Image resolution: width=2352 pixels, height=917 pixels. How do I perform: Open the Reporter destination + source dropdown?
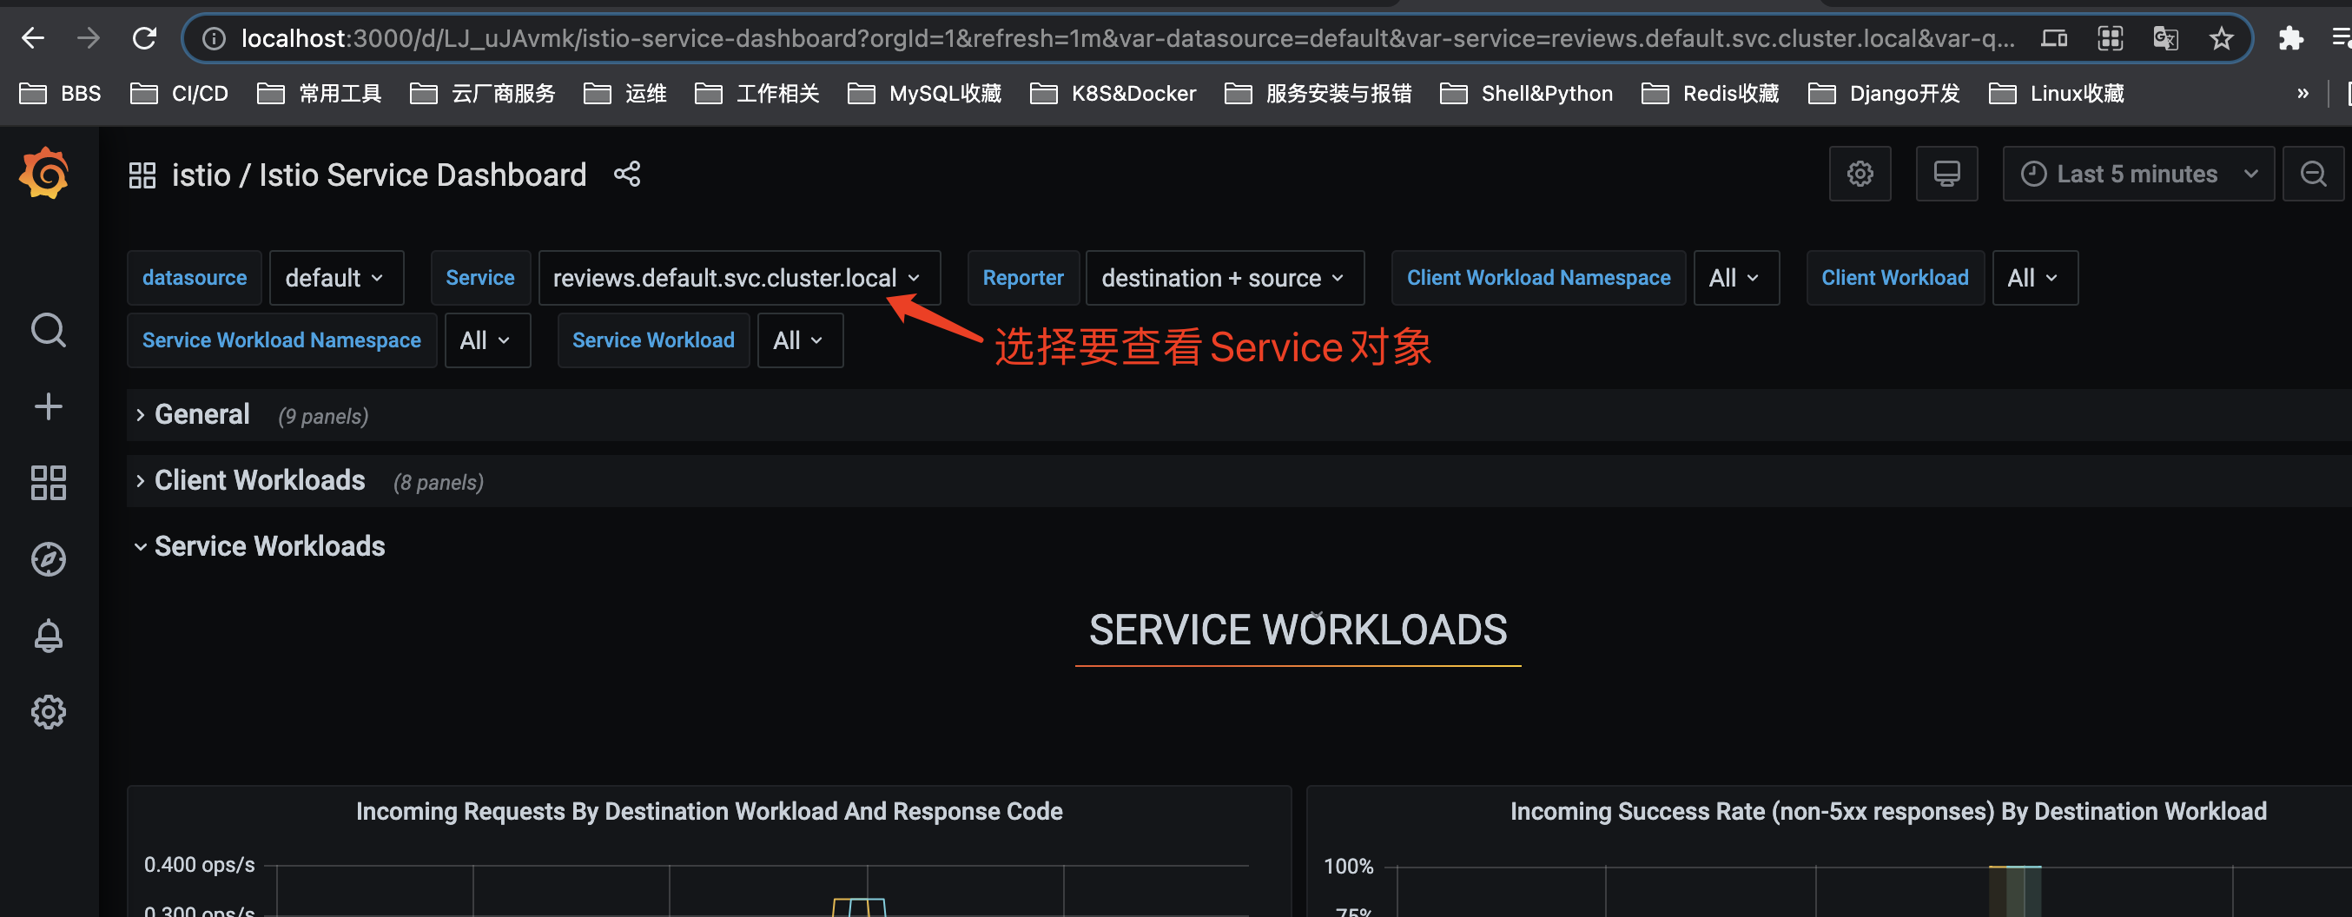pyautogui.click(x=1225, y=277)
